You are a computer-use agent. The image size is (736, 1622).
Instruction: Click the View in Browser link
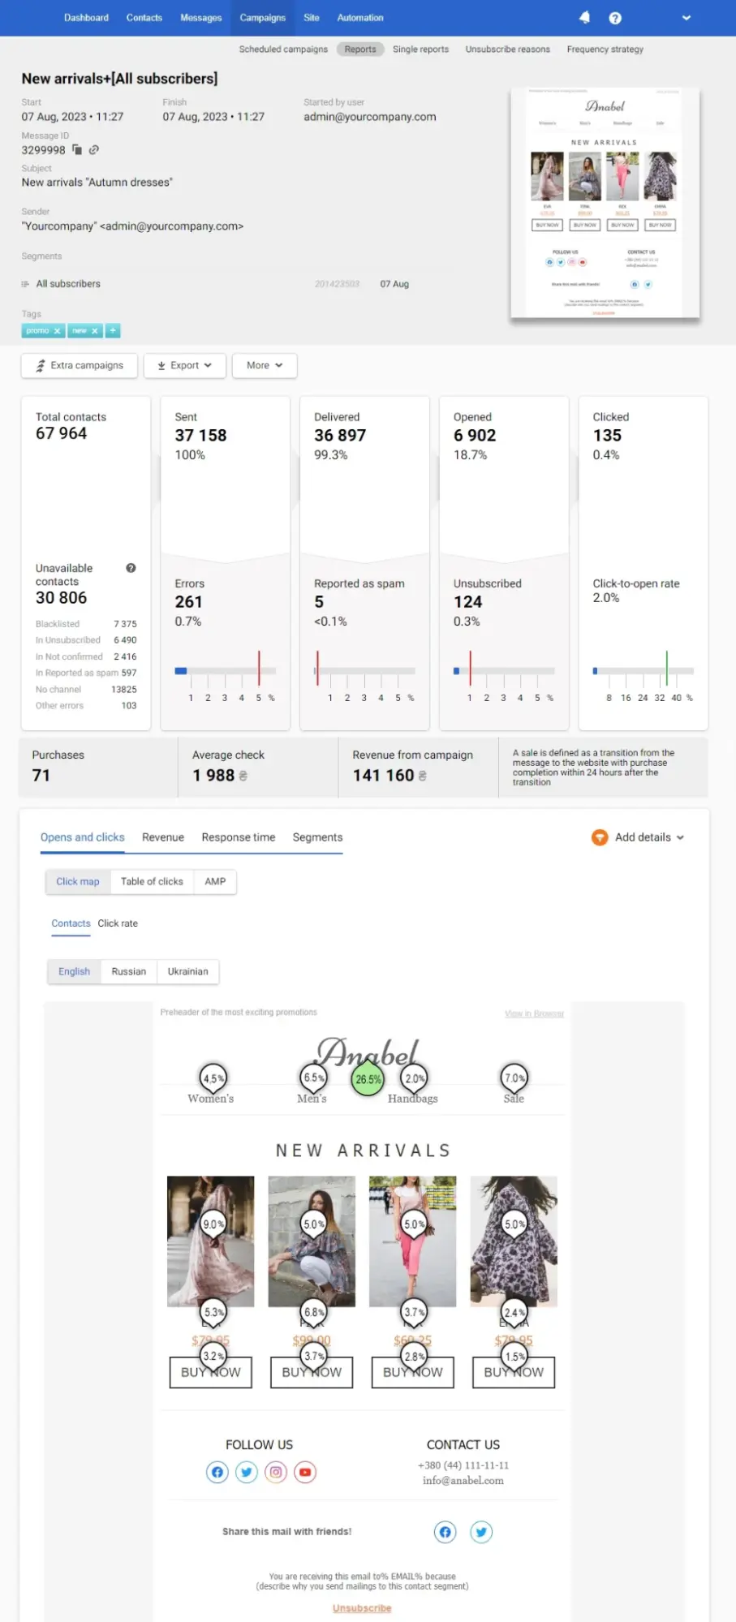(x=534, y=1013)
